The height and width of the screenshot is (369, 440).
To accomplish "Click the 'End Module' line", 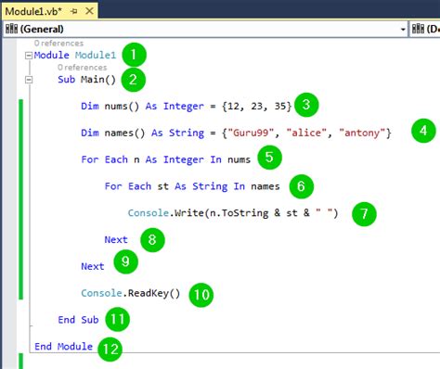I will click(63, 347).
